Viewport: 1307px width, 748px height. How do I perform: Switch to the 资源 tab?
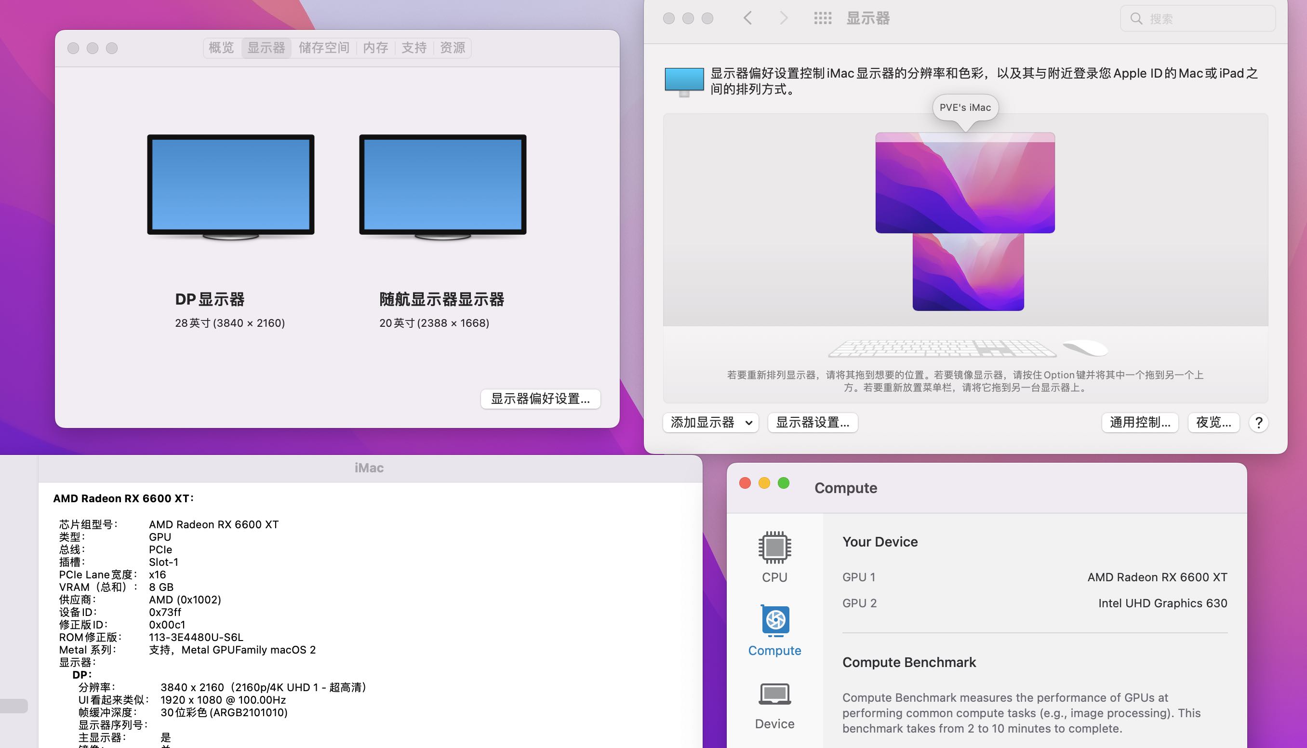point(453,48)
